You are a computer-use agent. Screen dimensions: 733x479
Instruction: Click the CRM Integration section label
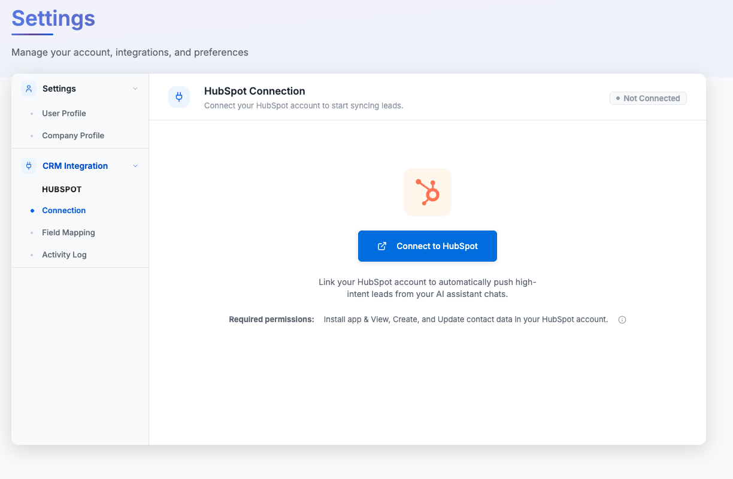pyautogui.click(x=75, y=166)
